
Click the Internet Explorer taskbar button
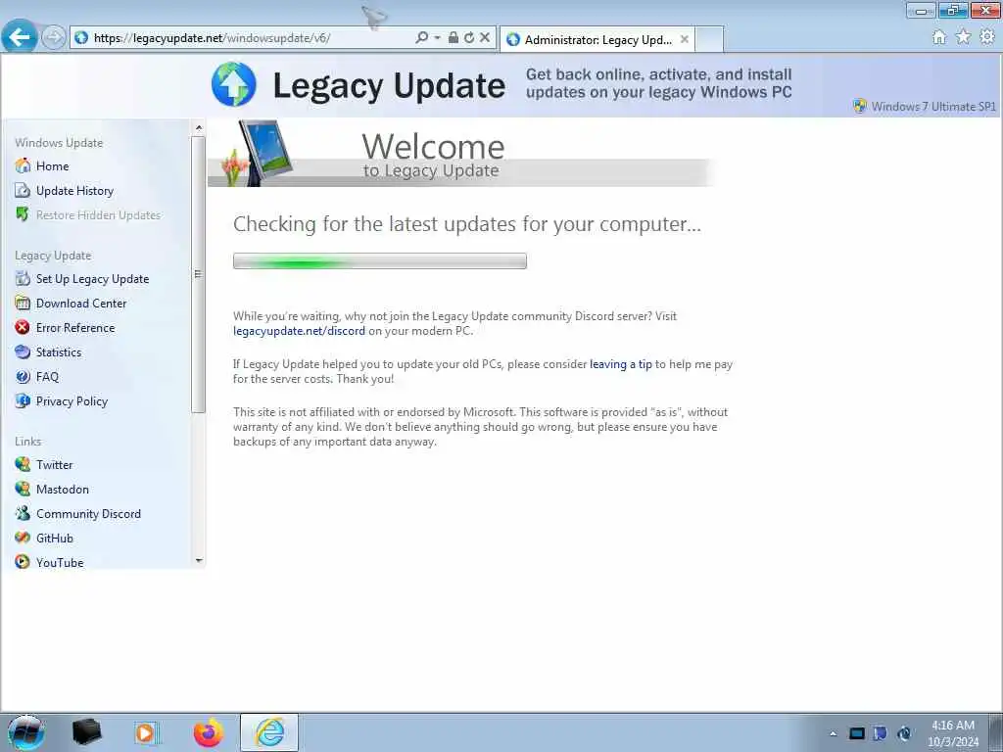coord(269,732)
